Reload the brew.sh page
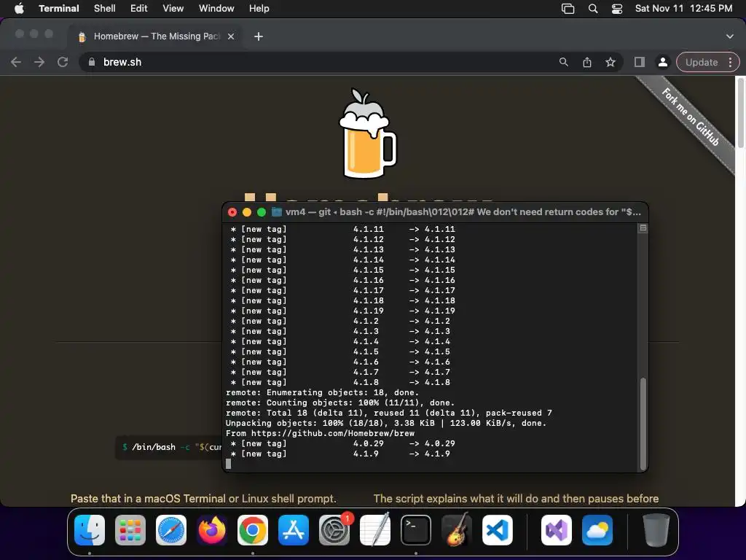Image resolution: width=746 pixels, height=560 pixels. 63,63
